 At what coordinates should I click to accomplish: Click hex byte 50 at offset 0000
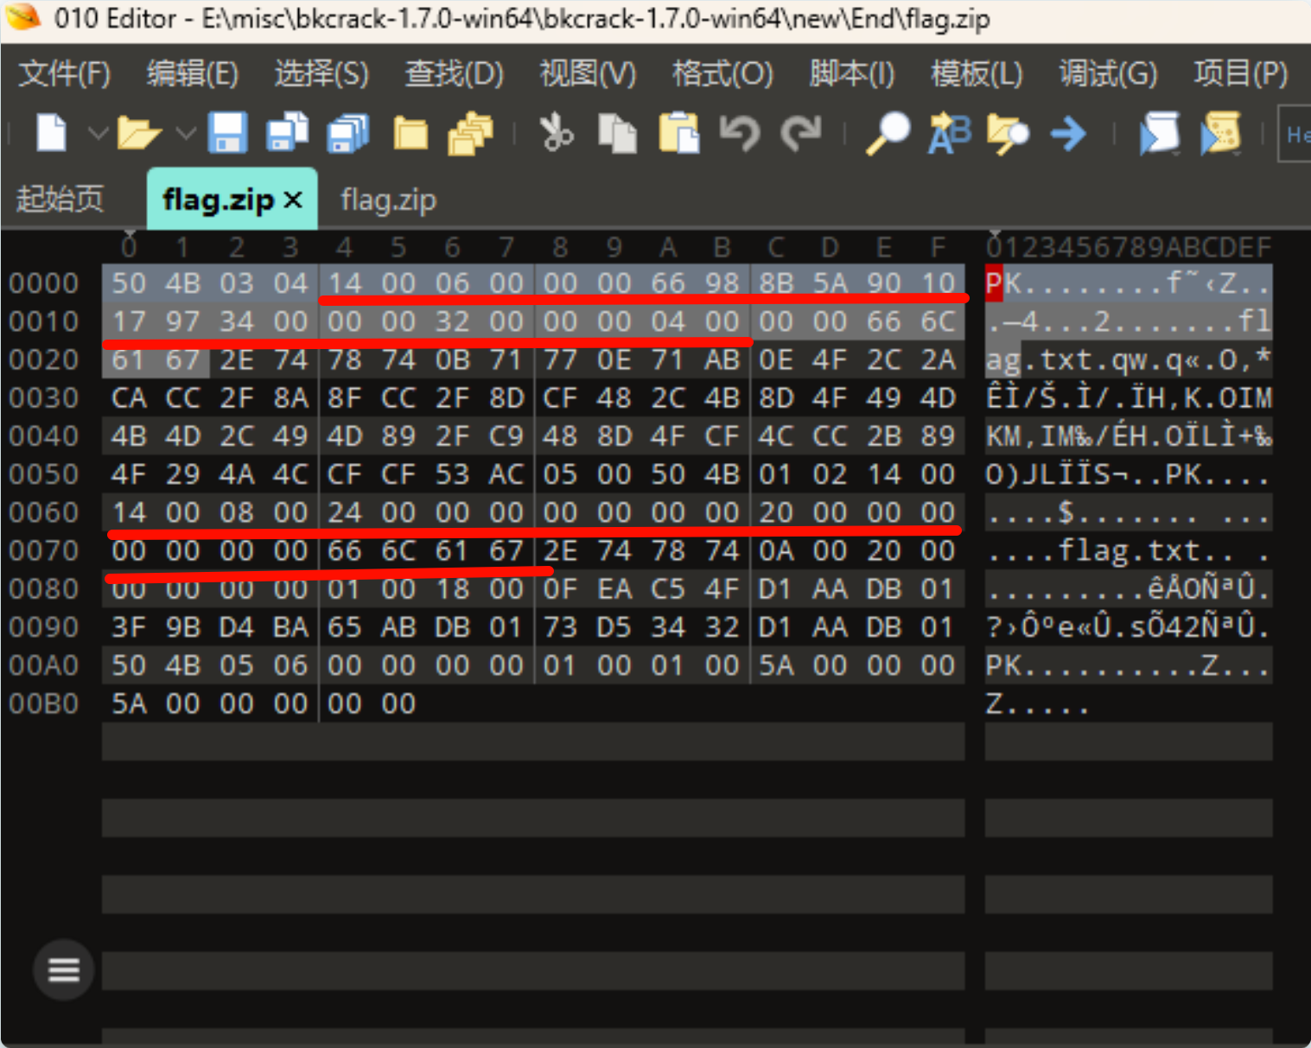[x=129, y=283]
